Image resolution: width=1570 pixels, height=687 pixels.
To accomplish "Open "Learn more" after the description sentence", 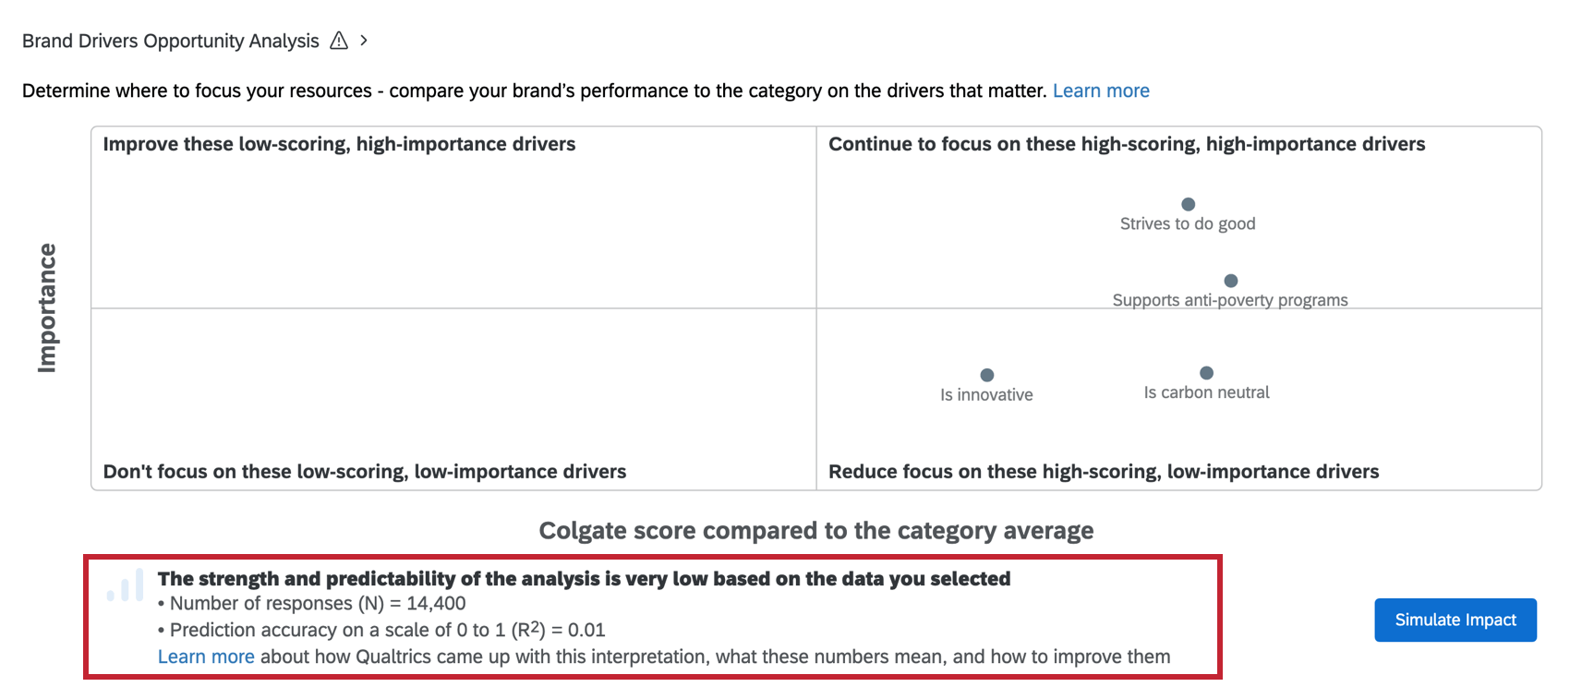I will pyautogui.click(x=1101, y=90).
